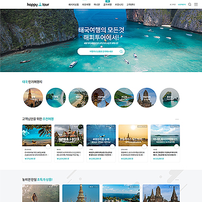Click the teal link beside login in header
This screenshot has height=202, width=202.
point(182,4)
